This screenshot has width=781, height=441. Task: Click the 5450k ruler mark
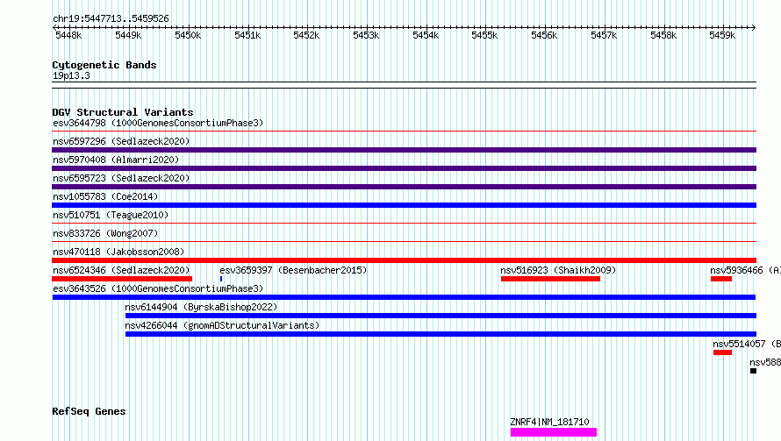188,35
